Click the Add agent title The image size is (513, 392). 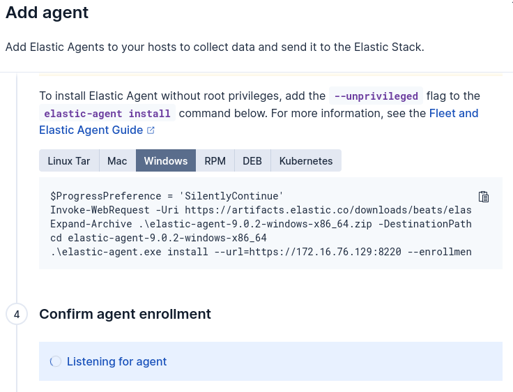(47, 13)
